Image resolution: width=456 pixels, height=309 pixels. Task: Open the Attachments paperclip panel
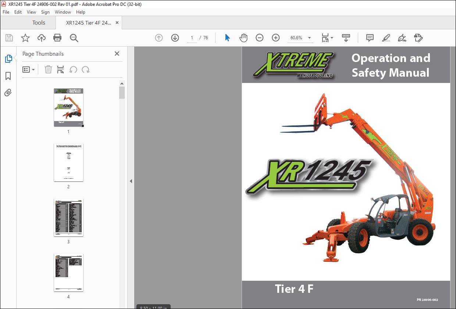coord(8,92)
